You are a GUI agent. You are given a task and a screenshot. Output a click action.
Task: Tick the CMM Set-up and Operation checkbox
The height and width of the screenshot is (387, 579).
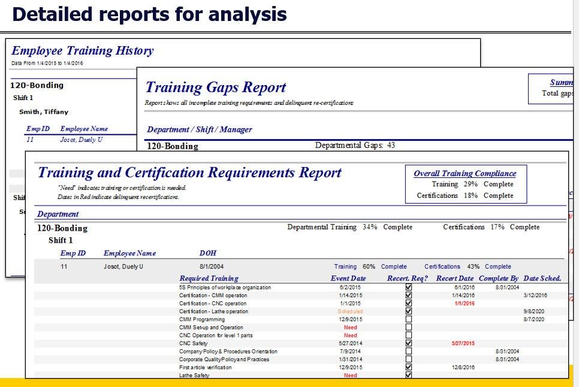[x=408, y=327]
